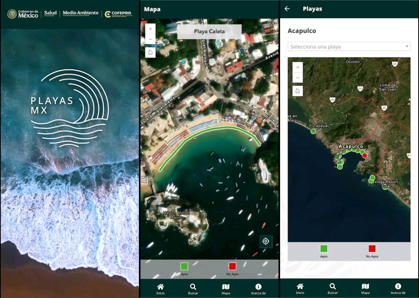
Task: Go back from the Playas screen
Action: coord(287,9)
